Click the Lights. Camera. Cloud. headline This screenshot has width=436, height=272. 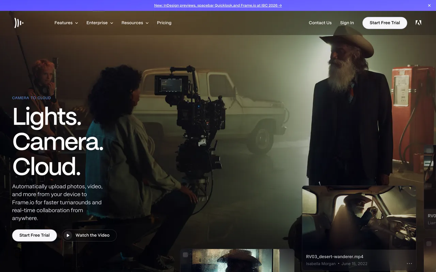(x=58, y=142)
